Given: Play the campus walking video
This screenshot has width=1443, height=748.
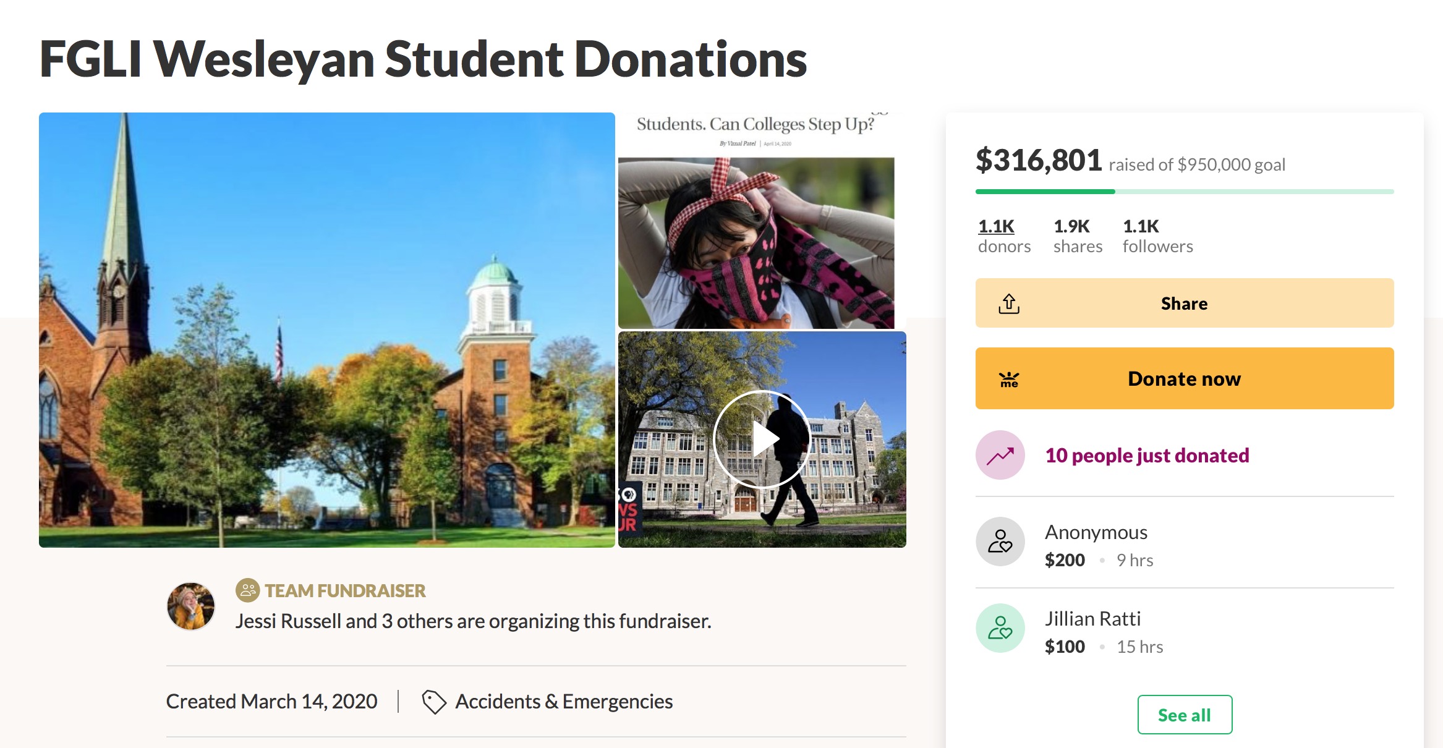Looking at the screenshot, I should (762, 439).
